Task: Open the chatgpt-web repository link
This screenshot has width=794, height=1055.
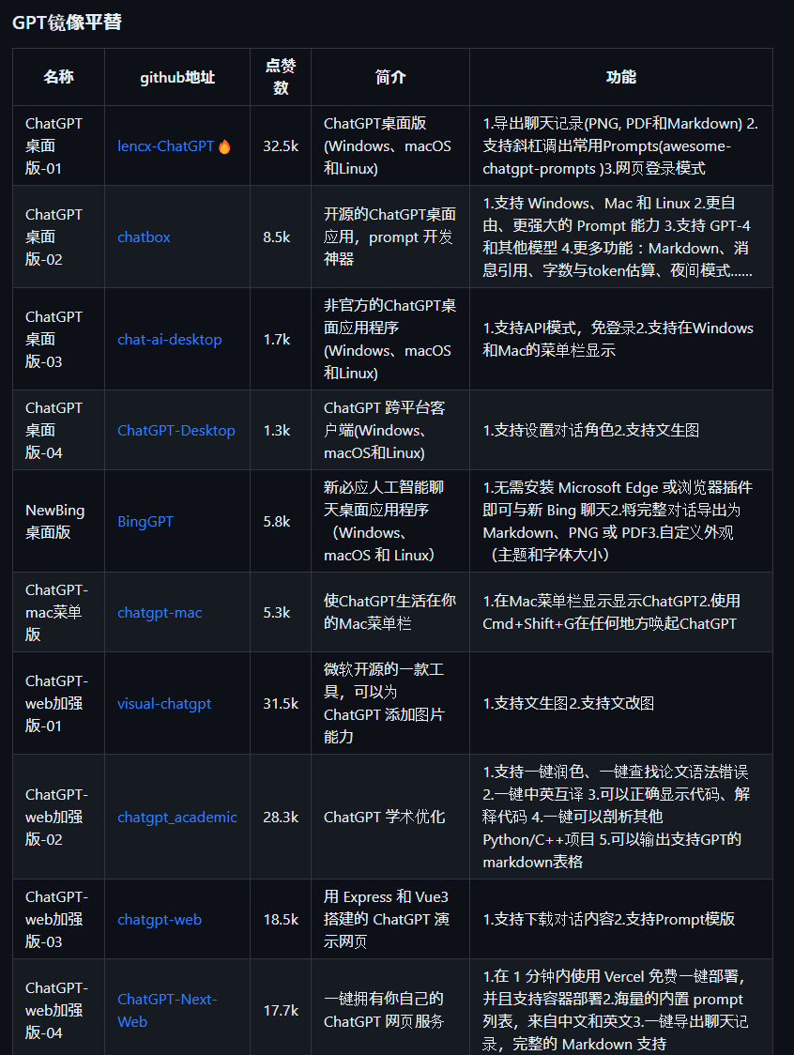Action: pos(160,919)
